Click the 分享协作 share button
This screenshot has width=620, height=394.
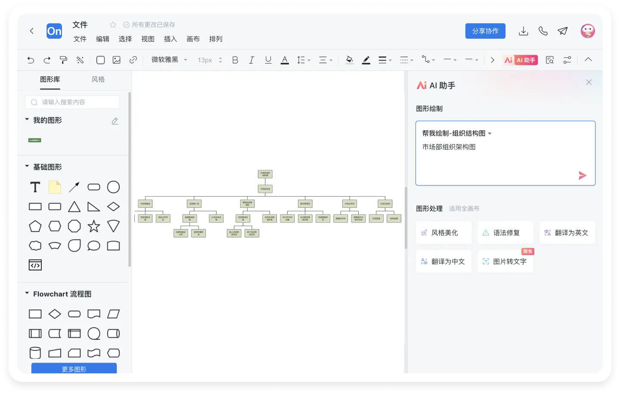pos(485,31)
